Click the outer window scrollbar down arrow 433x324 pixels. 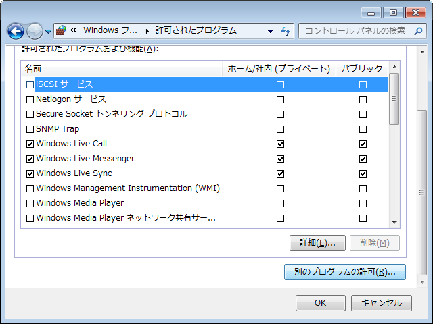point(422,282)
